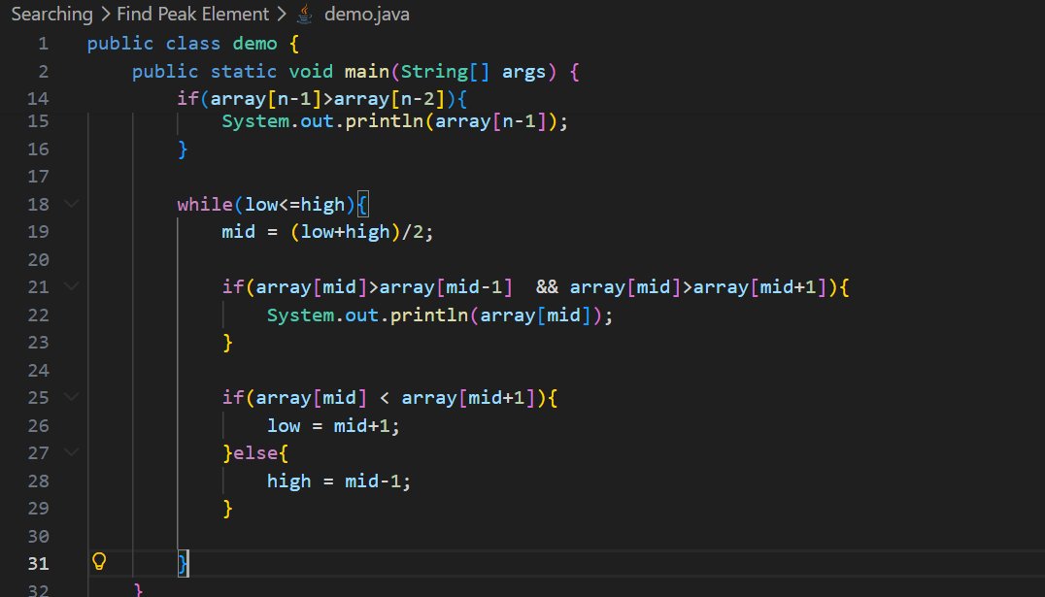The height and width of the screenshot is (597, 1045).
Task: Click closing brace on line 16
Action: tap(183, 149)
